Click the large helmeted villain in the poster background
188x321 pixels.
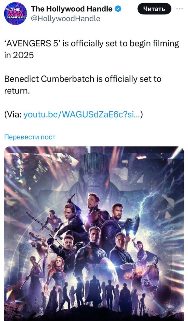tap(94, 173)
